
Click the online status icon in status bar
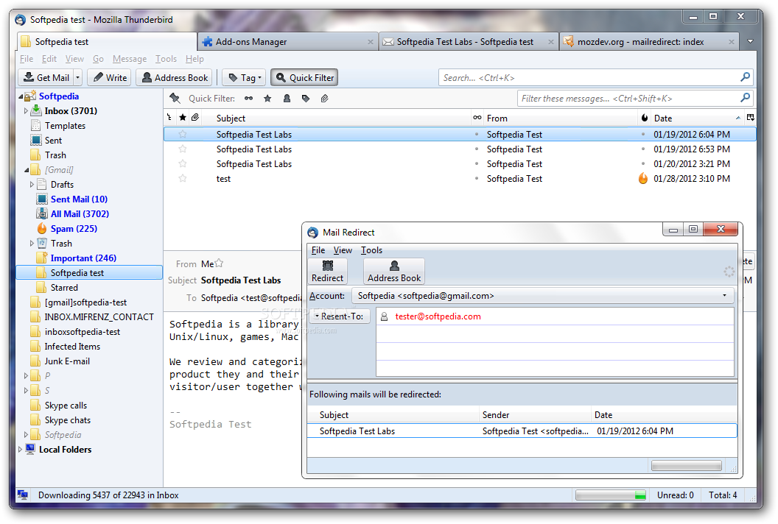pyautogui.click(x=23, y=495)
